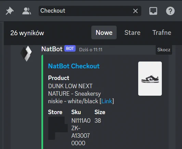Click the NatBot avatar icon
182x149 pixels.
point(26,53)
